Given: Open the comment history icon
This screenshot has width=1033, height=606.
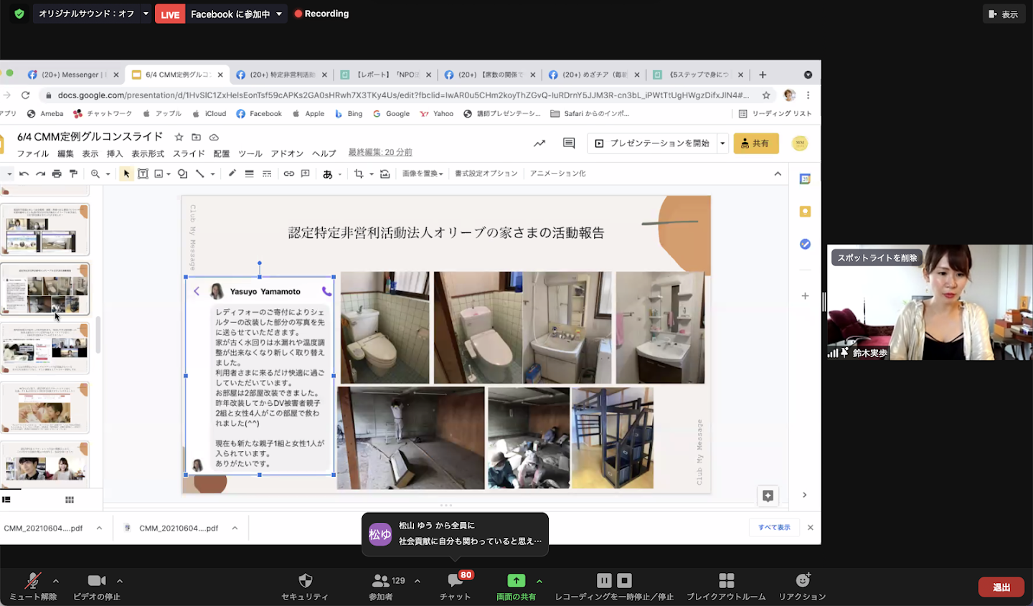Looking at the screenshot, I should click(569, 143).
